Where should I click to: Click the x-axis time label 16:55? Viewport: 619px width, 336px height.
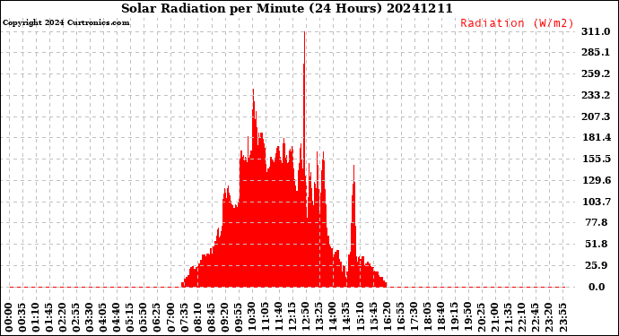(400, 318)
